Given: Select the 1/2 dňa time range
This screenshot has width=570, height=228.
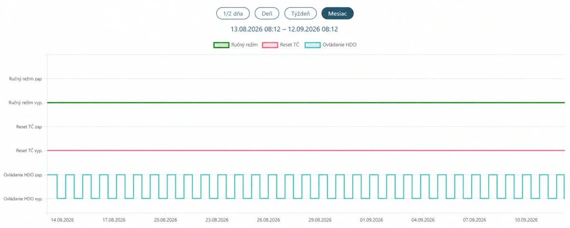Looking at the screenshot, I should pyautogui.click(x=233, y=13).
